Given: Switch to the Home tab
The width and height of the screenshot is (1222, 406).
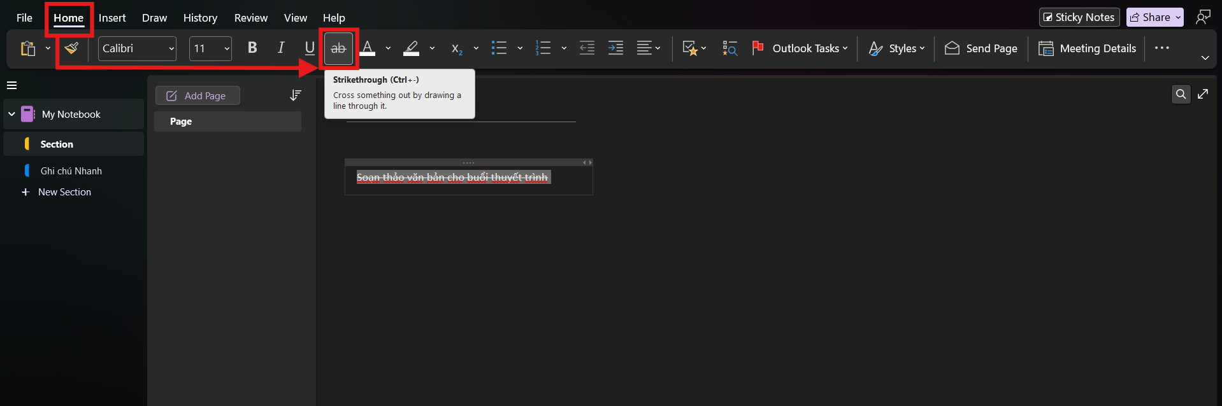Looking at the screenshot, I should click(x=68, y=18).
